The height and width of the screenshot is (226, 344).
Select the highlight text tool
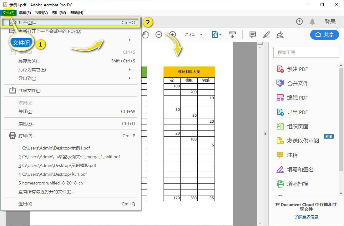point(266,35)
